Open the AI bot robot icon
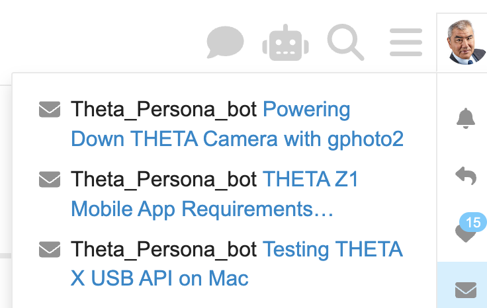The width and height of the screenshot is (487, 308). 285,42
